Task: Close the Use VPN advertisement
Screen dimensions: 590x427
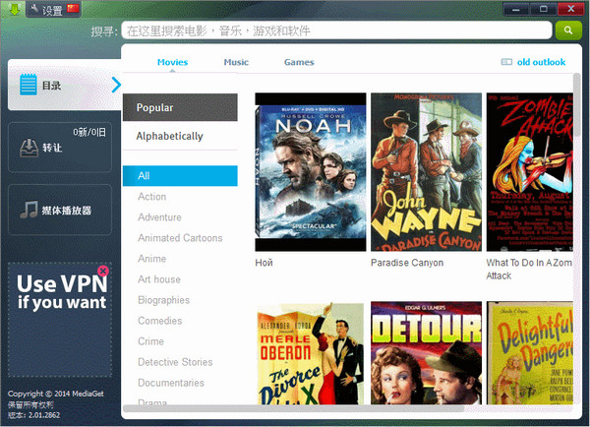Action: coord(103,271)
